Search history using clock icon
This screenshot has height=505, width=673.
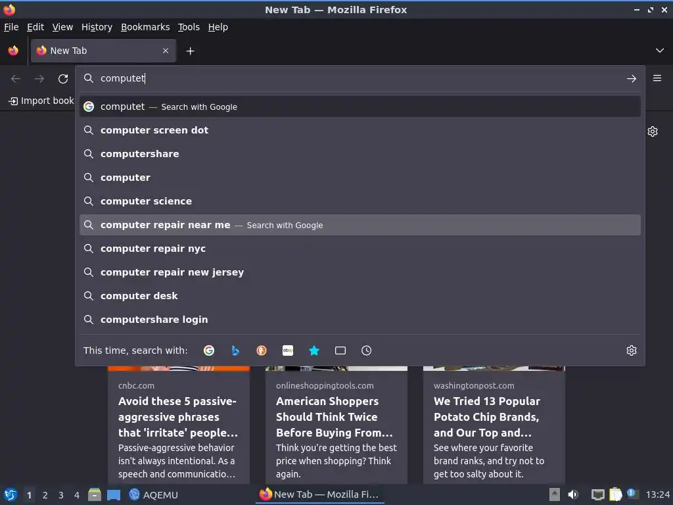tap(367, 350)
